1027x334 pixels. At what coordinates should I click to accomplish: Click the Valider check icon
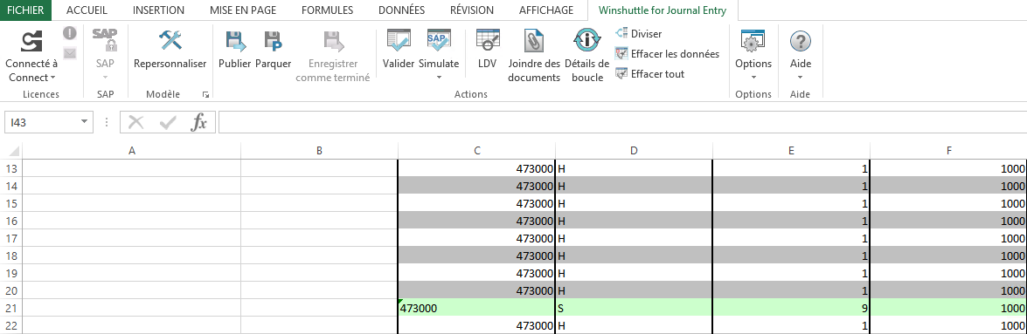(399, 40)
